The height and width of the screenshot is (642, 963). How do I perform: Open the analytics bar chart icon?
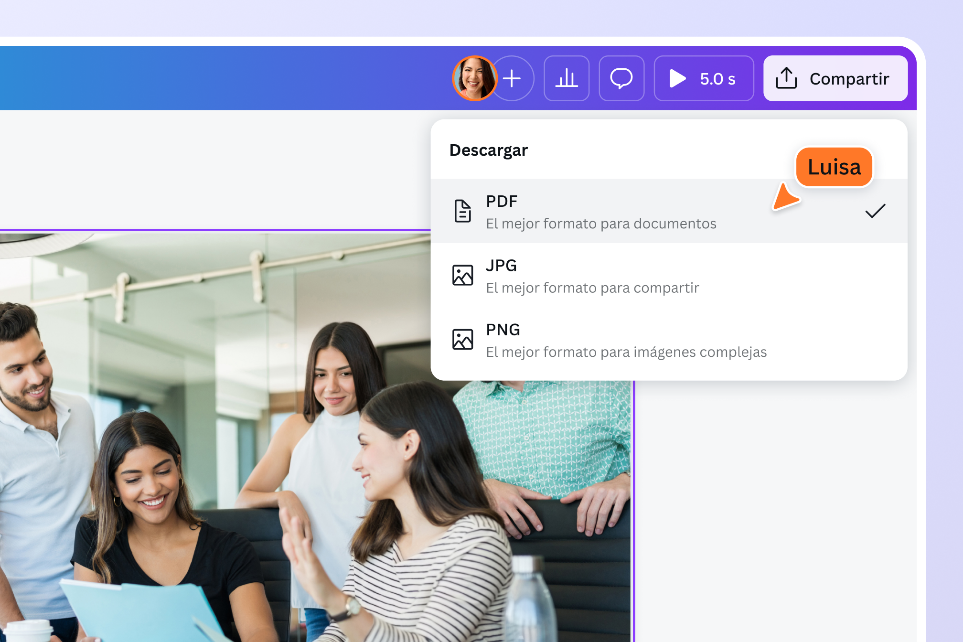[x=567, y=78]
